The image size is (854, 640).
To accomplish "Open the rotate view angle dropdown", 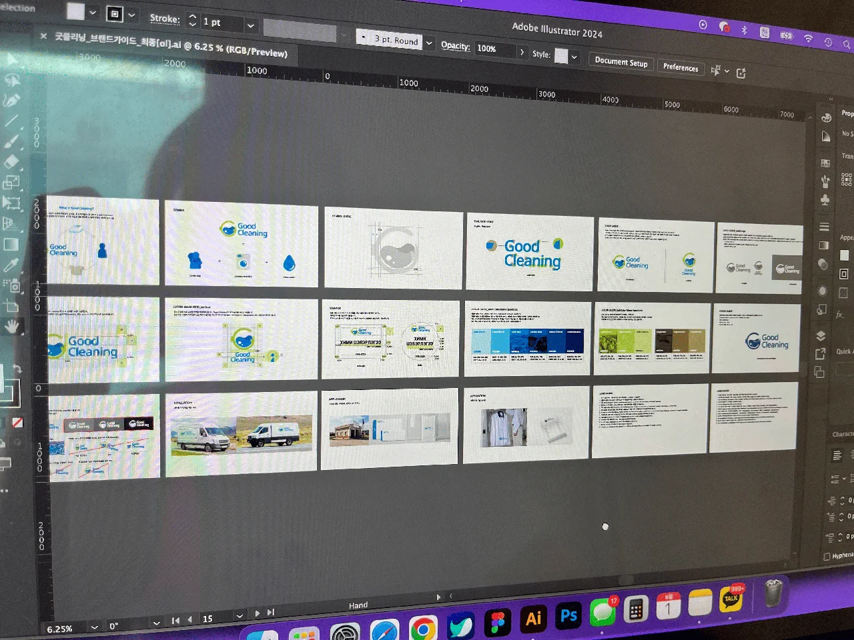I will click(x=156, y=623).
